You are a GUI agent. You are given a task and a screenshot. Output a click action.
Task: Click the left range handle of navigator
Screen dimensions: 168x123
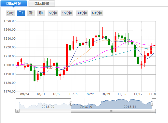71,103
